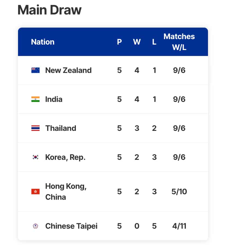Viewport: 226px width, 247px height.
Task: Select Hong Kong's 5/10 matches record
Action: 179,192
